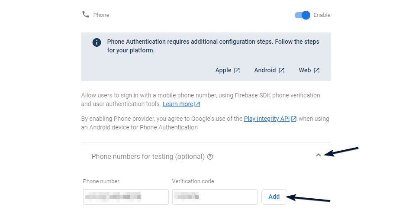Follow the Learn more link
This screenshot has width=412, height=213.
[178, 104]
